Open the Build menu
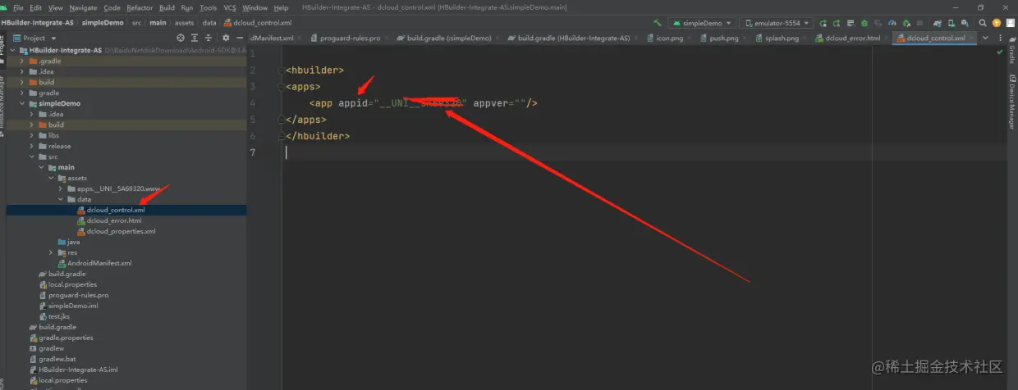 click(167, 7)
